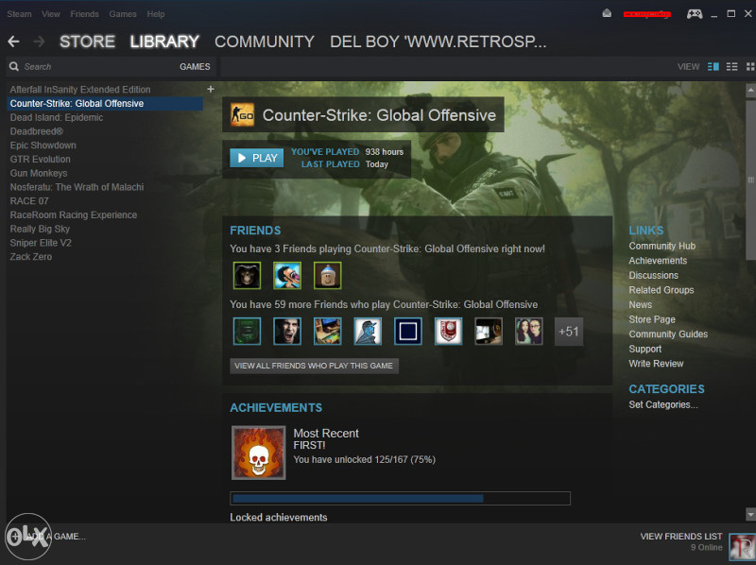
Task: Open dark blue square friend avatar
Action: pyautogui.click(x=408, y=332)
